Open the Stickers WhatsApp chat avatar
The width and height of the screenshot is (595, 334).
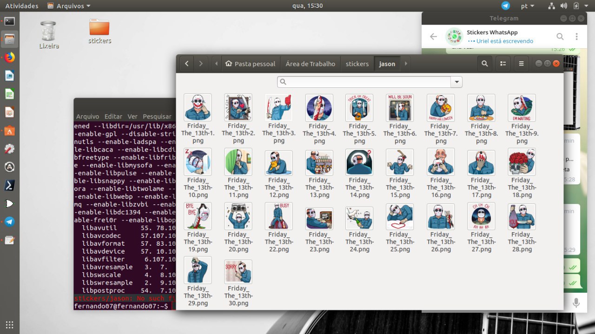pyautogui.click(x=454, y=36)
